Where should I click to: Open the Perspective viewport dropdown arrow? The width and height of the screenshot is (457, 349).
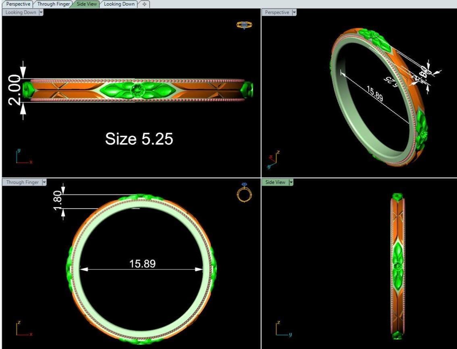point(294,13)
